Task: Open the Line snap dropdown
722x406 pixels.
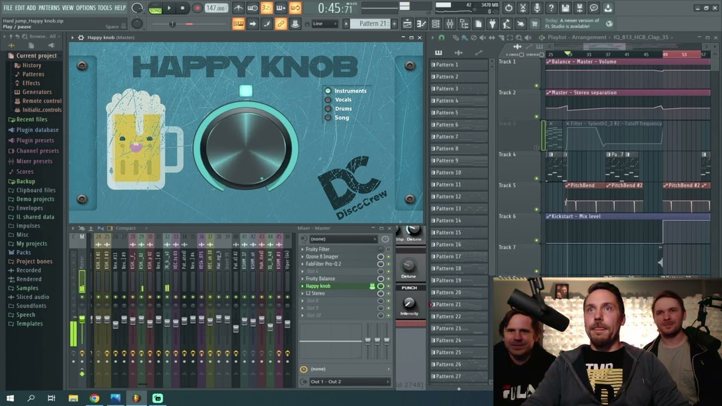Action: [325, 24]
